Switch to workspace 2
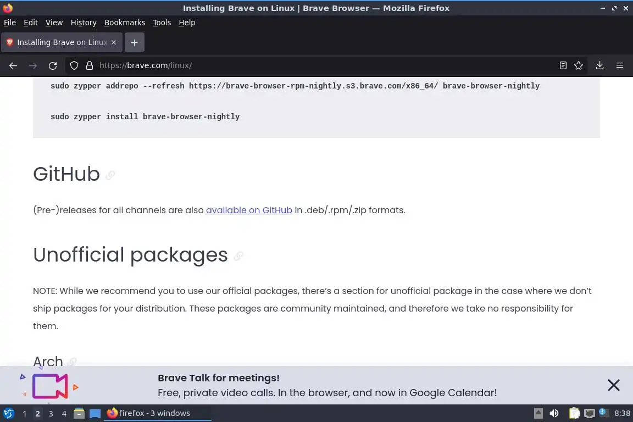Screen dimensions: 633x422 [37, 414]
